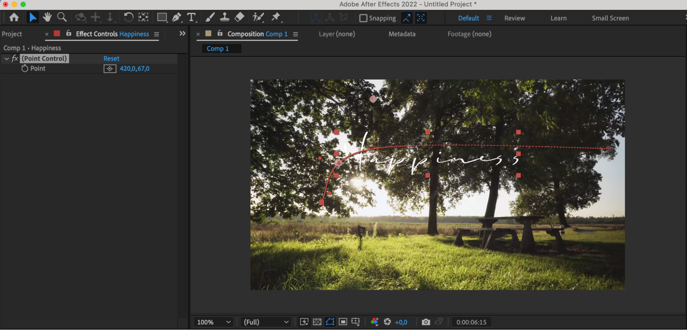Select the Rotation tool
687x330 pixels.
[x=128, y=18]
